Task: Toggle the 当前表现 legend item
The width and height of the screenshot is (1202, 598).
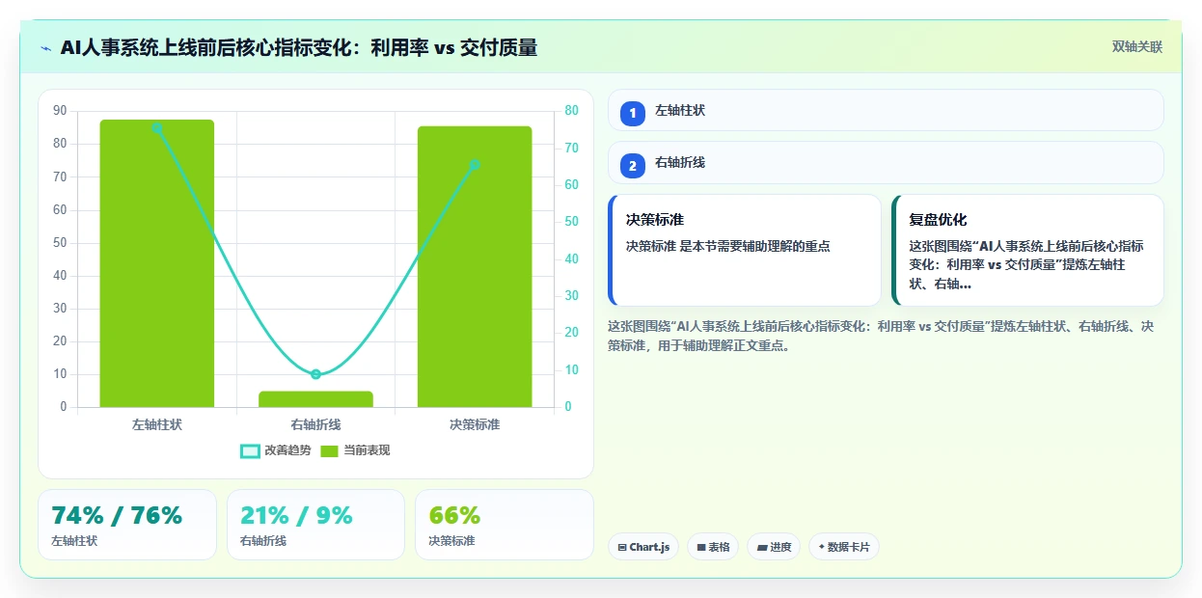Action: click(355, 450)
